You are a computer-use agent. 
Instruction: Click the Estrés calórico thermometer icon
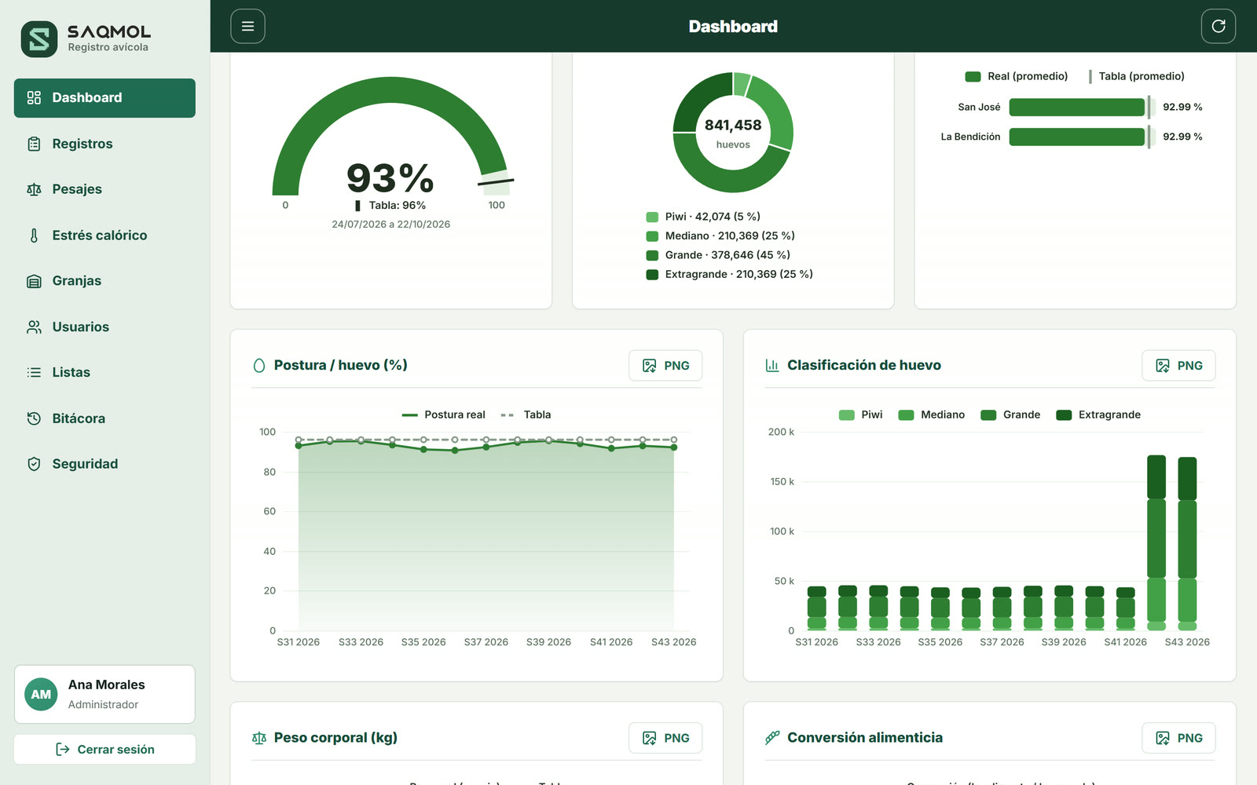[x=34, y=235]
